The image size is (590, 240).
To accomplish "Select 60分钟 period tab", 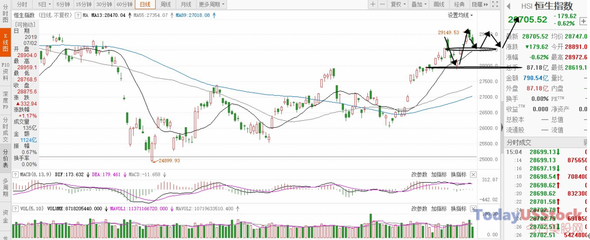I will pos(124,4).
